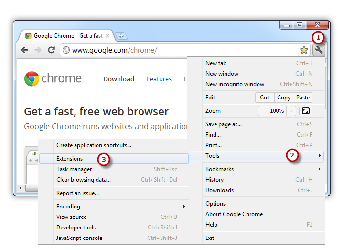This screenshot has height=250, width=344.
Task: Open Task manager from submenu
Action: pos(114,169)
